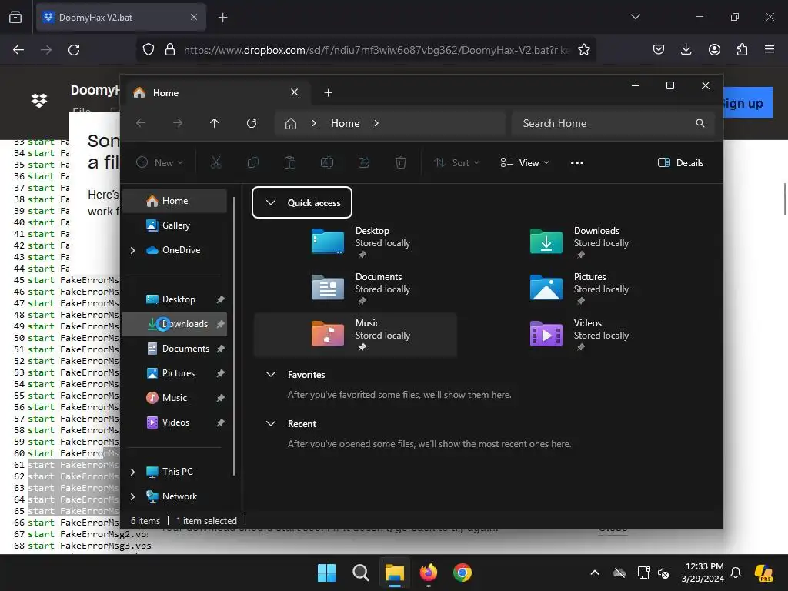Click Dropbox Sign up button
This screenshot has height=591, width=788.
click(x=747, y=103)
